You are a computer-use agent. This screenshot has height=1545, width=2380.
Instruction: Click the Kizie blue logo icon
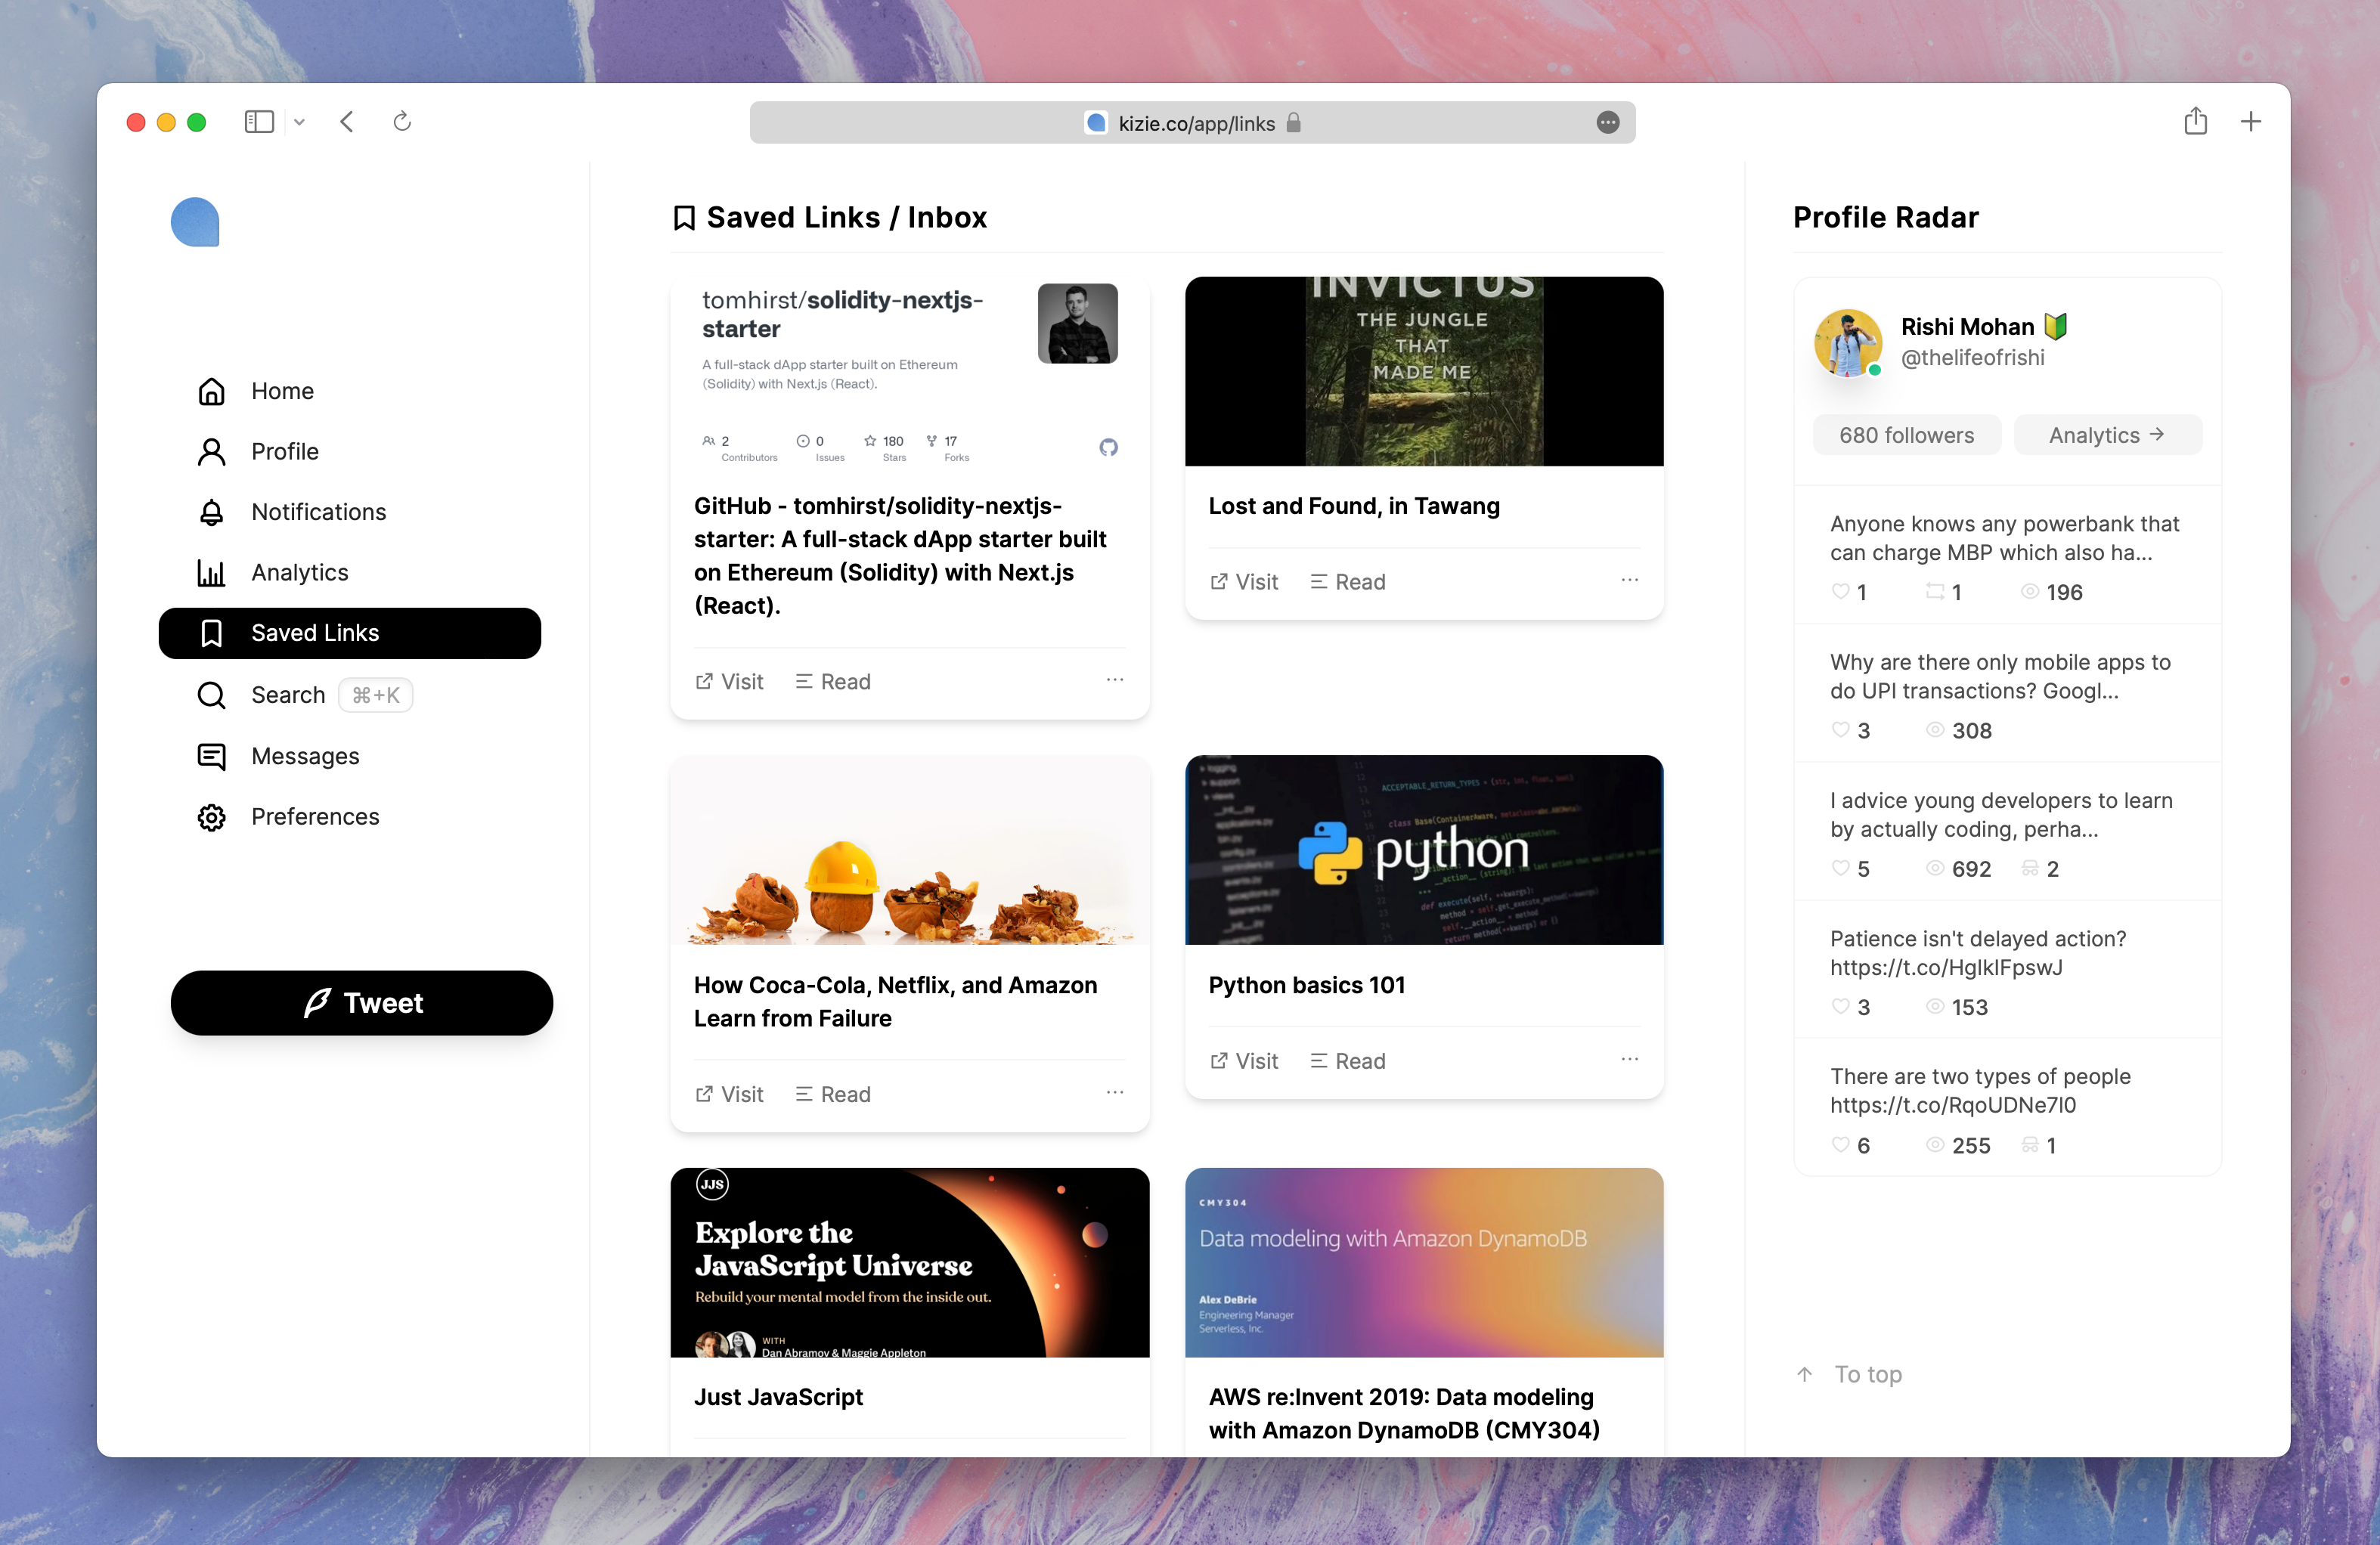click(x=195, y=222)
